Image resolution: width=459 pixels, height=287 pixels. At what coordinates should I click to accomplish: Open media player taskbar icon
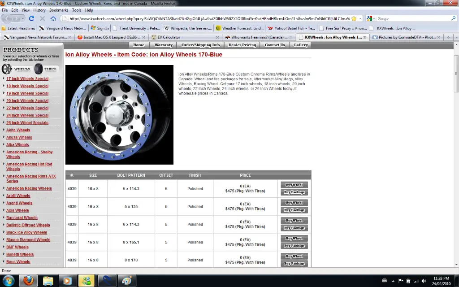point(67,281)
